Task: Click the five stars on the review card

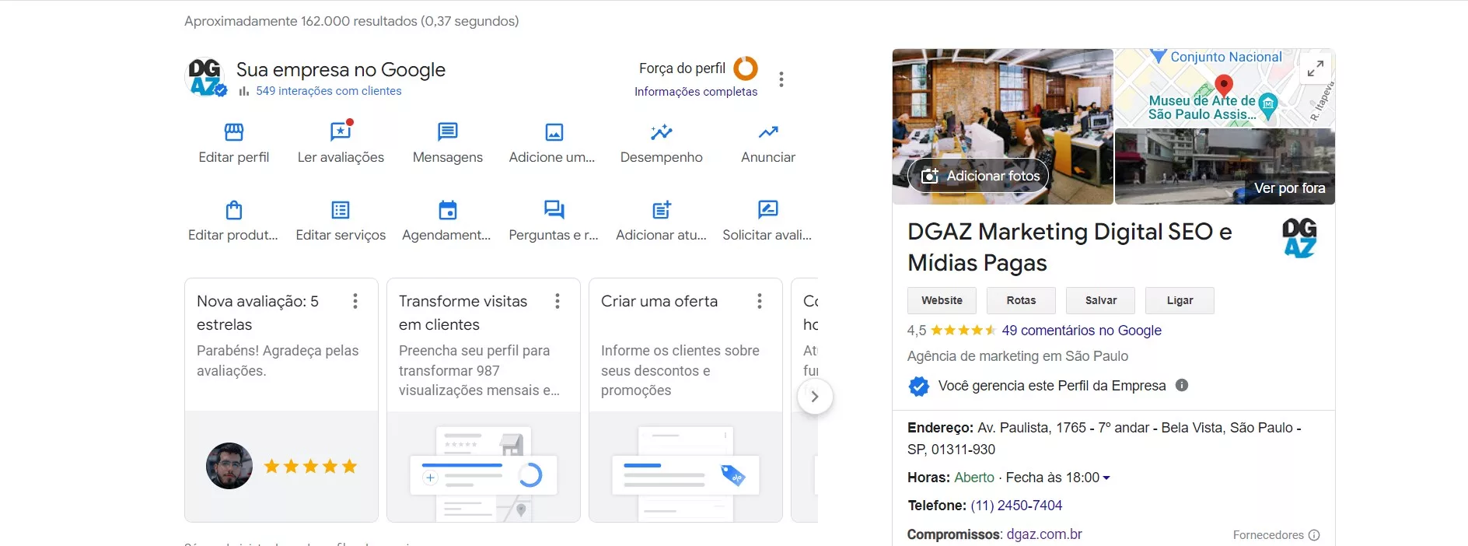Action: pos(310,467)
